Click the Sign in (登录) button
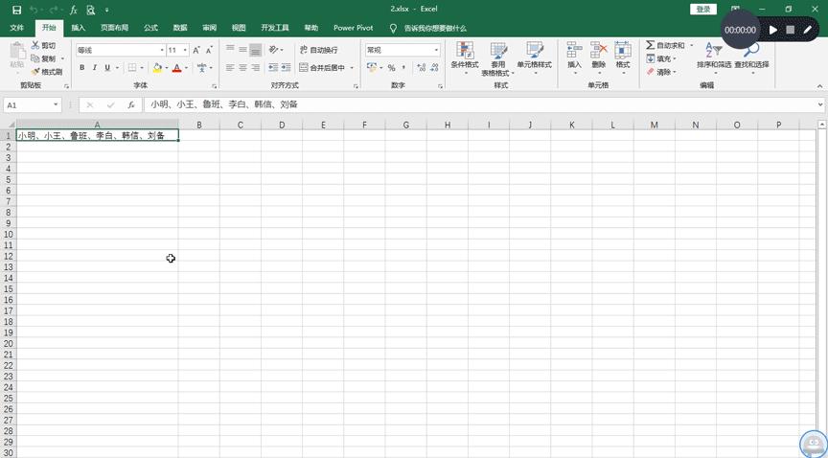Screen dimensions: 828x458 703,10
